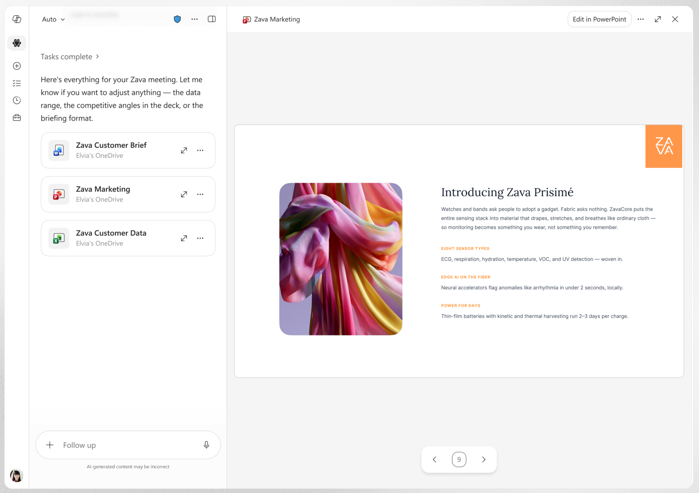699x493 pixels.
Task: Start a new chat with the plus circle icon
Action: point(17,66)
